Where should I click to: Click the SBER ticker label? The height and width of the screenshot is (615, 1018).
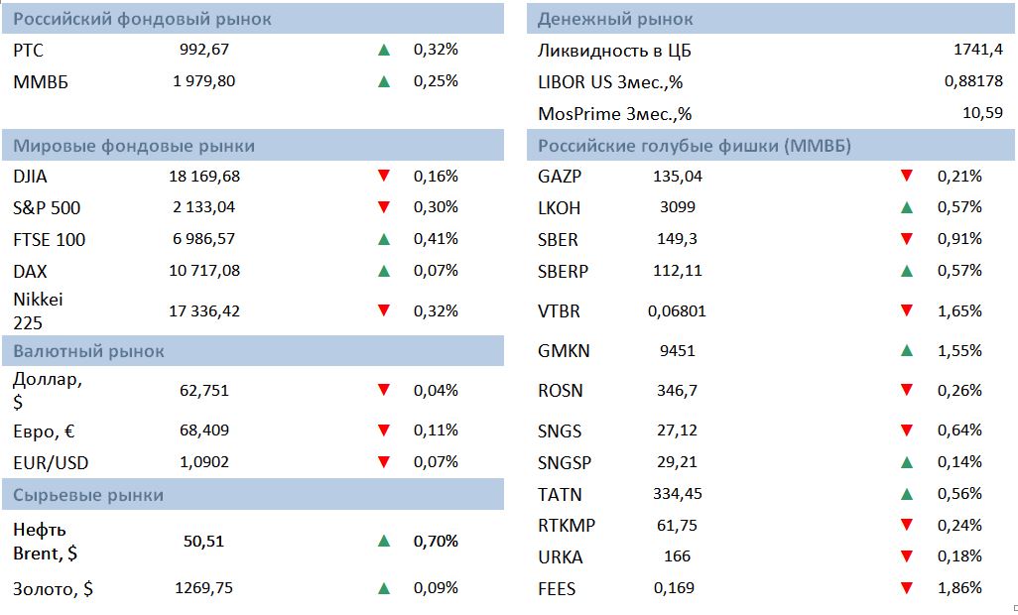(x=558, y=240)
